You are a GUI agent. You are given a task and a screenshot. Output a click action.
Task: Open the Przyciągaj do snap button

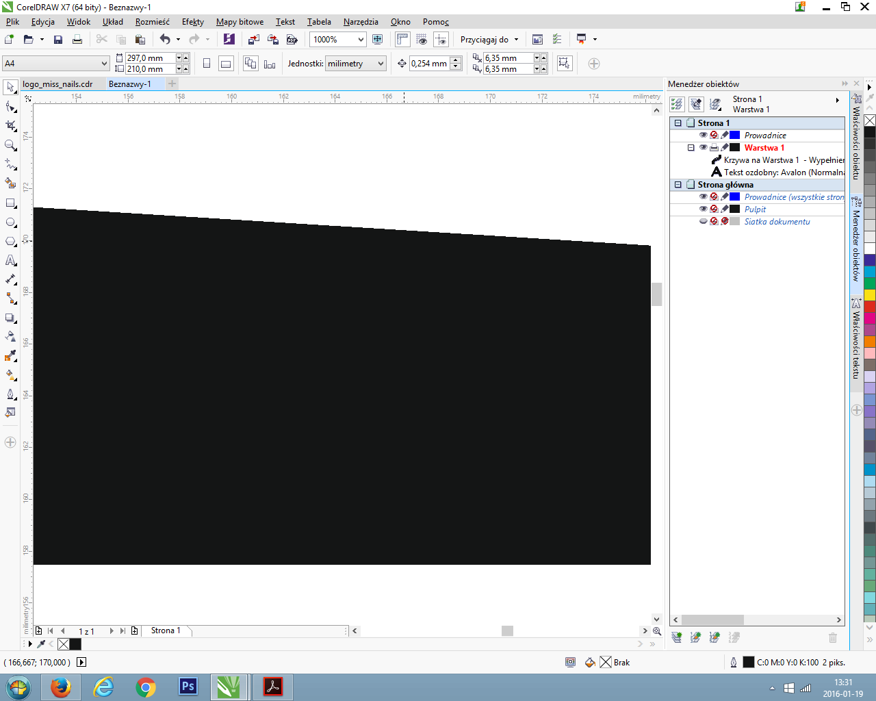click(x=489, y=40)
